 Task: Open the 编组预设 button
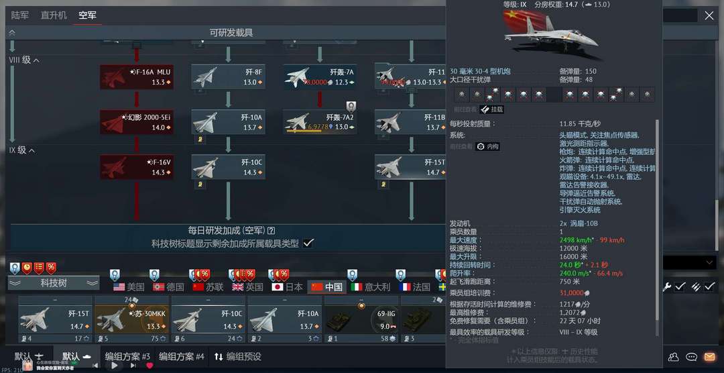(x=237, y=357)
